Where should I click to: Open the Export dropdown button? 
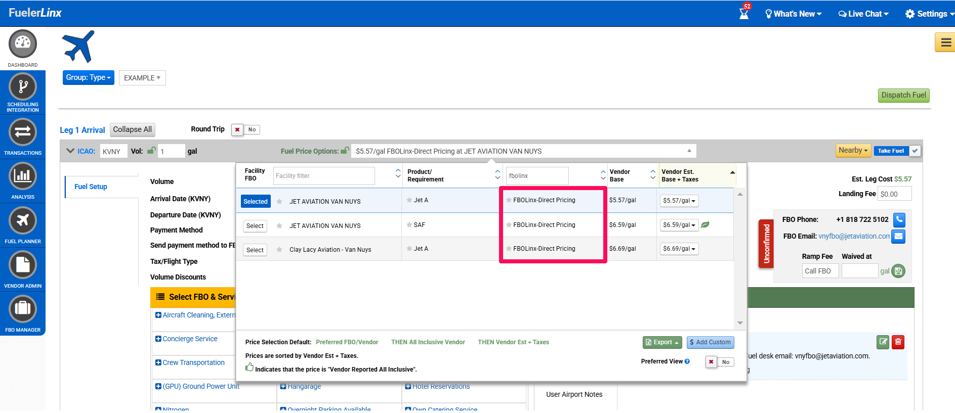coord(662,342)
